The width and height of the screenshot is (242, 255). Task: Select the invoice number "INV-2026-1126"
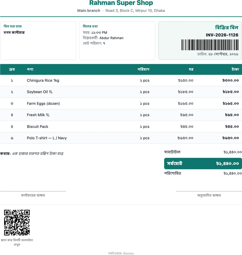pyautogui.click(x=222, y=35)
